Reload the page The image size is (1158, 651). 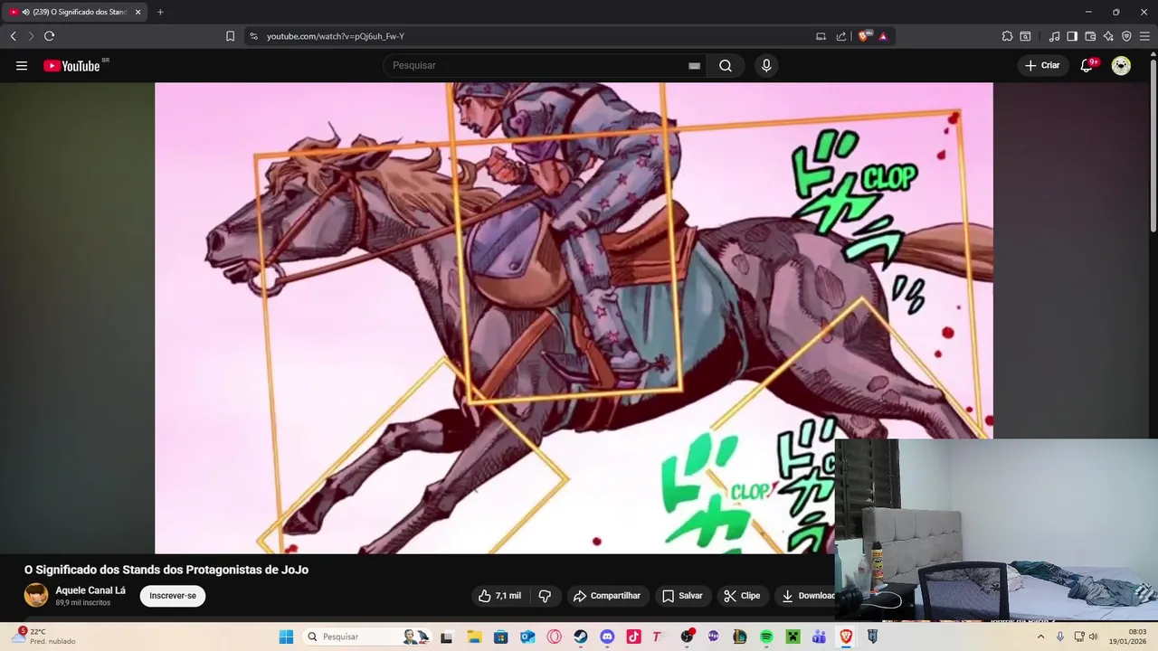[x=49, y=36]
